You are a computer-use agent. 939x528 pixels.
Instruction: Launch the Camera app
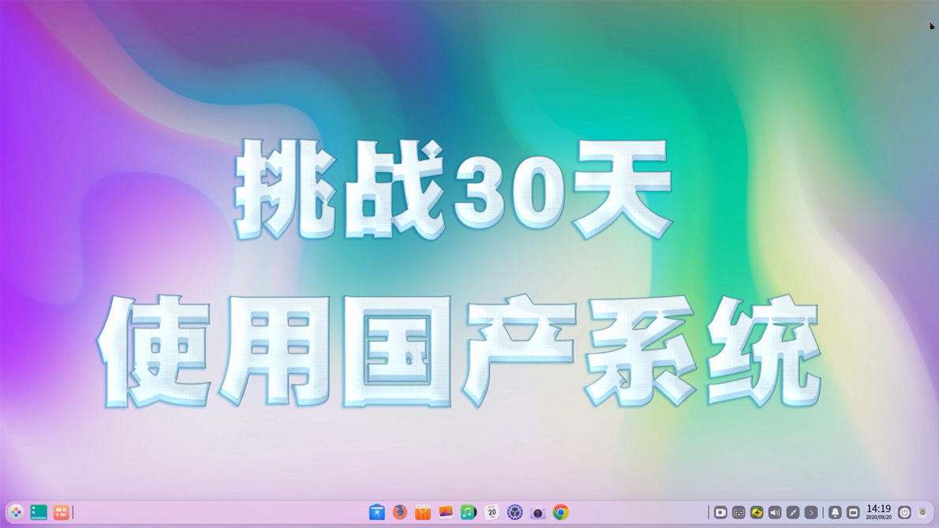537,512
